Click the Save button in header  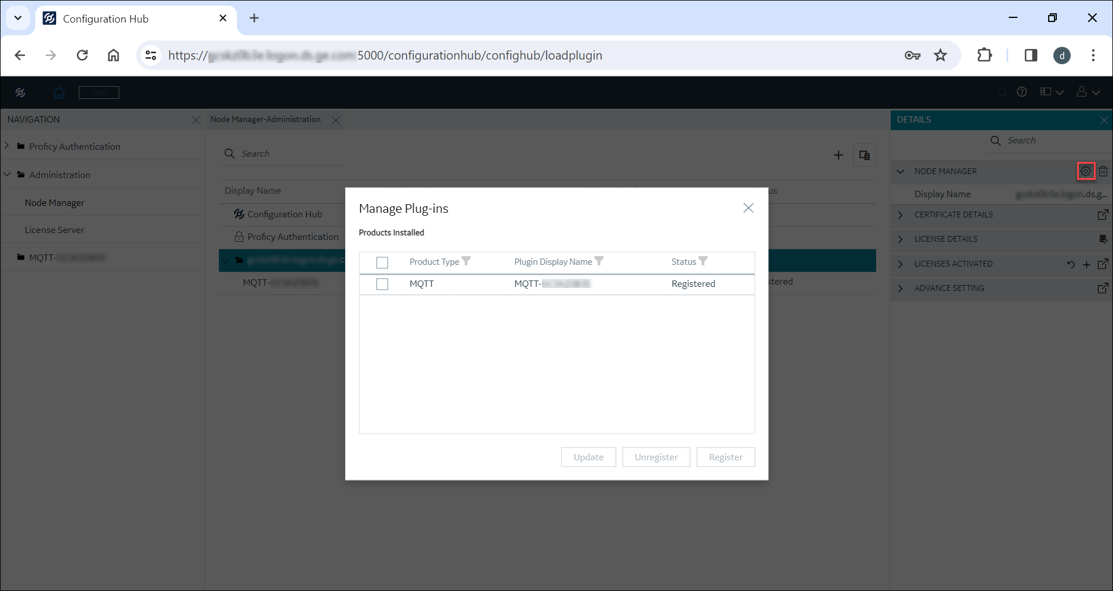coord(99,93)
